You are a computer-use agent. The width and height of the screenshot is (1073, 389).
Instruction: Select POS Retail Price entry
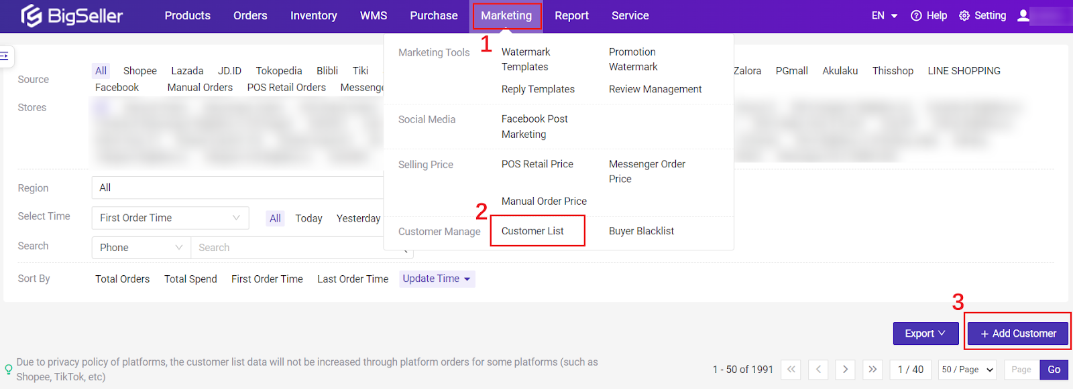tap(537, 164)
